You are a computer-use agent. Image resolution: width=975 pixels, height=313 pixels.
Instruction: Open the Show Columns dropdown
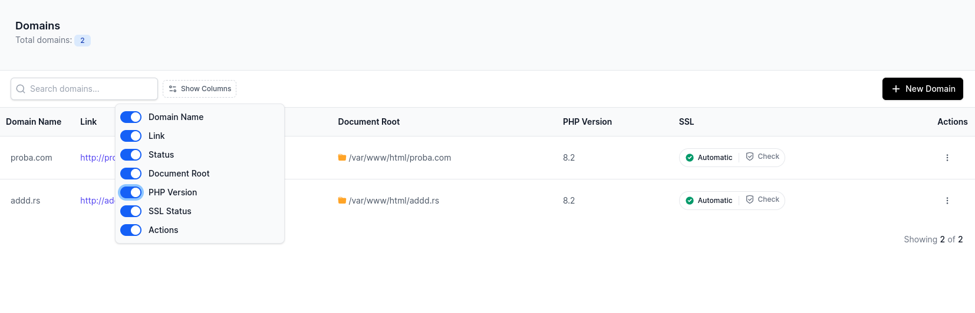[x=199, y=89]
